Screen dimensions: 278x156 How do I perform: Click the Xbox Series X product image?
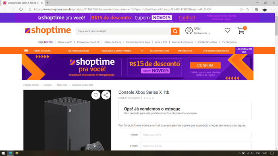pyautogui.click(x=67, y=120)
